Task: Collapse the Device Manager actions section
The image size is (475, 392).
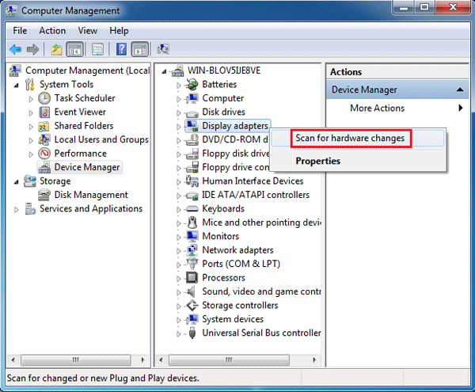Action: (x=460, y=89)
